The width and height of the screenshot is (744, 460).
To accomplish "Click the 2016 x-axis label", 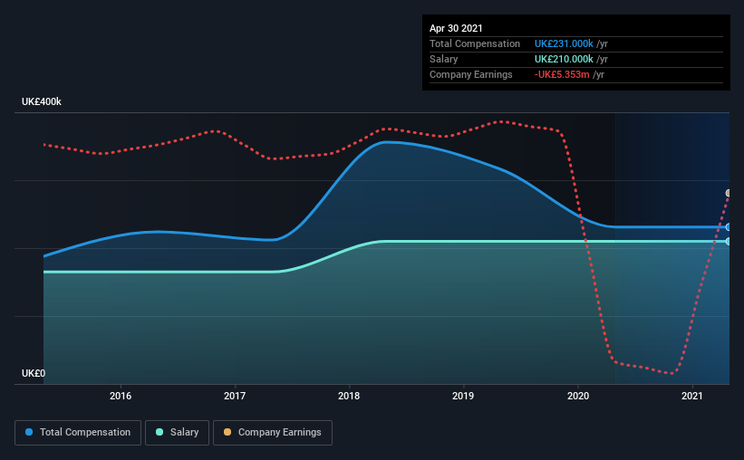I will [121, 396].
